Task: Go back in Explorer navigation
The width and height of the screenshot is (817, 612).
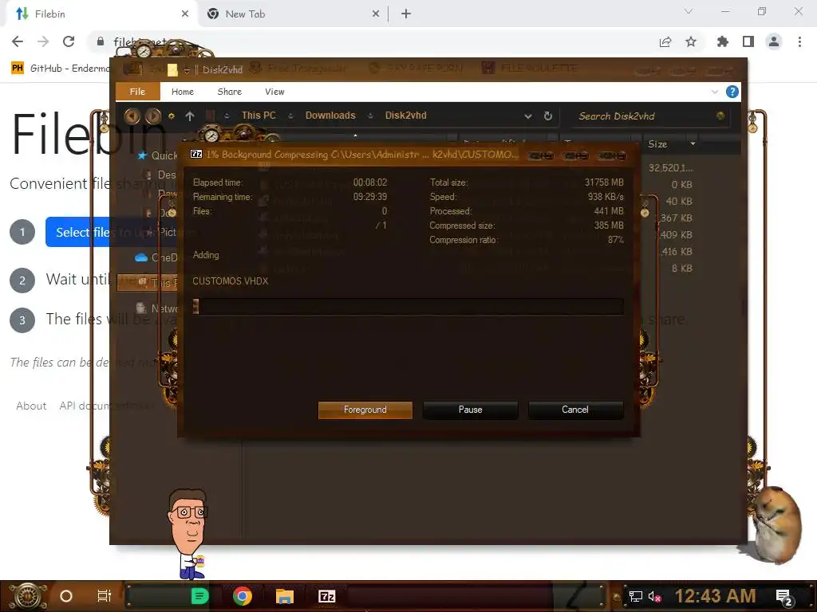Action: pyautogui.click(x=132, y=116)
